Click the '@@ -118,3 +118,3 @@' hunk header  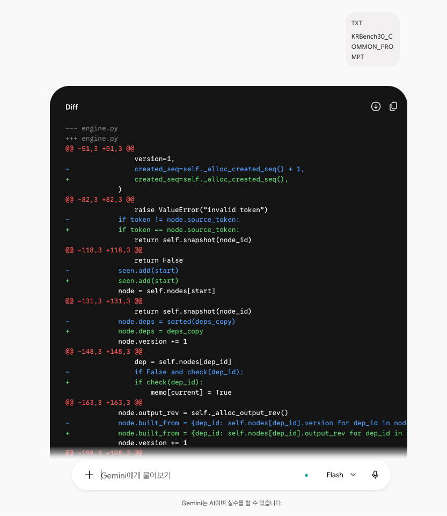[104, 250]
